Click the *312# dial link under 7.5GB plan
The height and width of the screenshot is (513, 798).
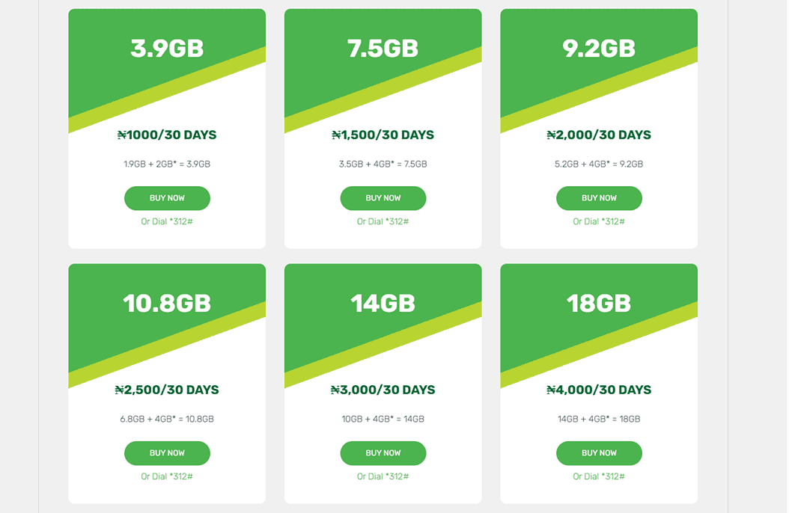pos(383,221)
